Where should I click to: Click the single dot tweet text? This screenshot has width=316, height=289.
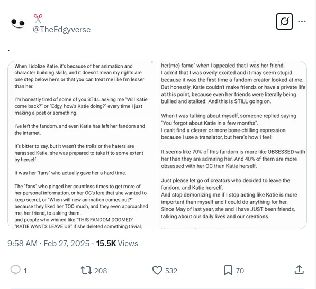[8, 51]
